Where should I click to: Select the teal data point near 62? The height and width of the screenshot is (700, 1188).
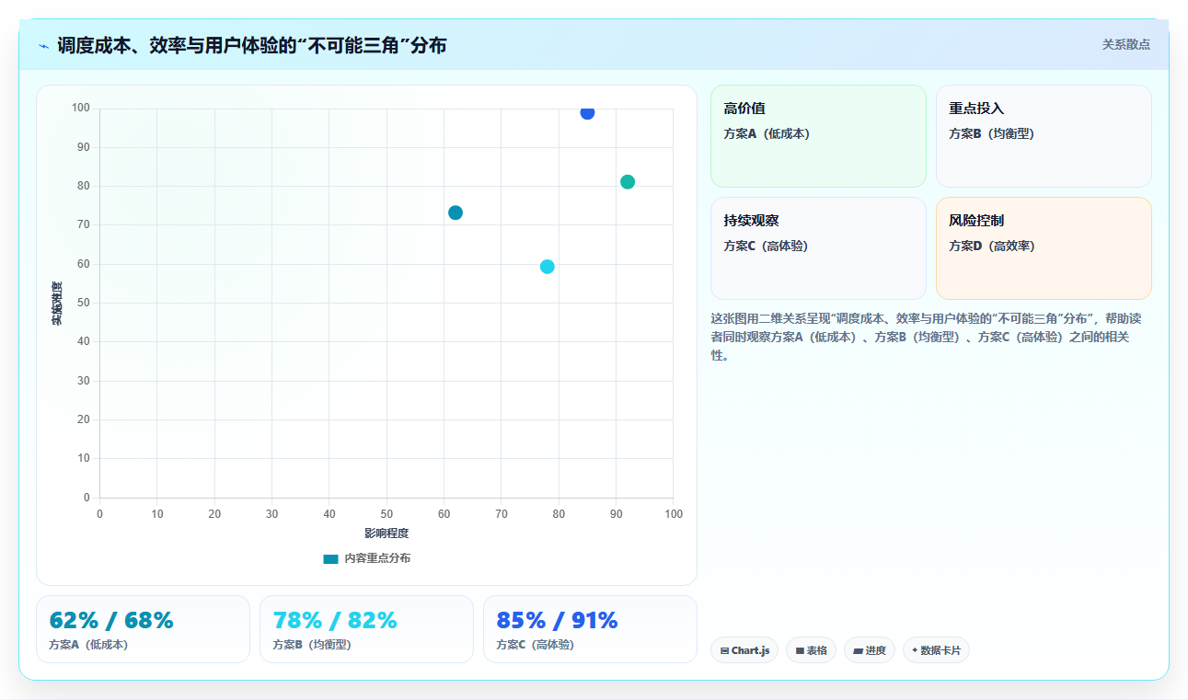point(456,213)
